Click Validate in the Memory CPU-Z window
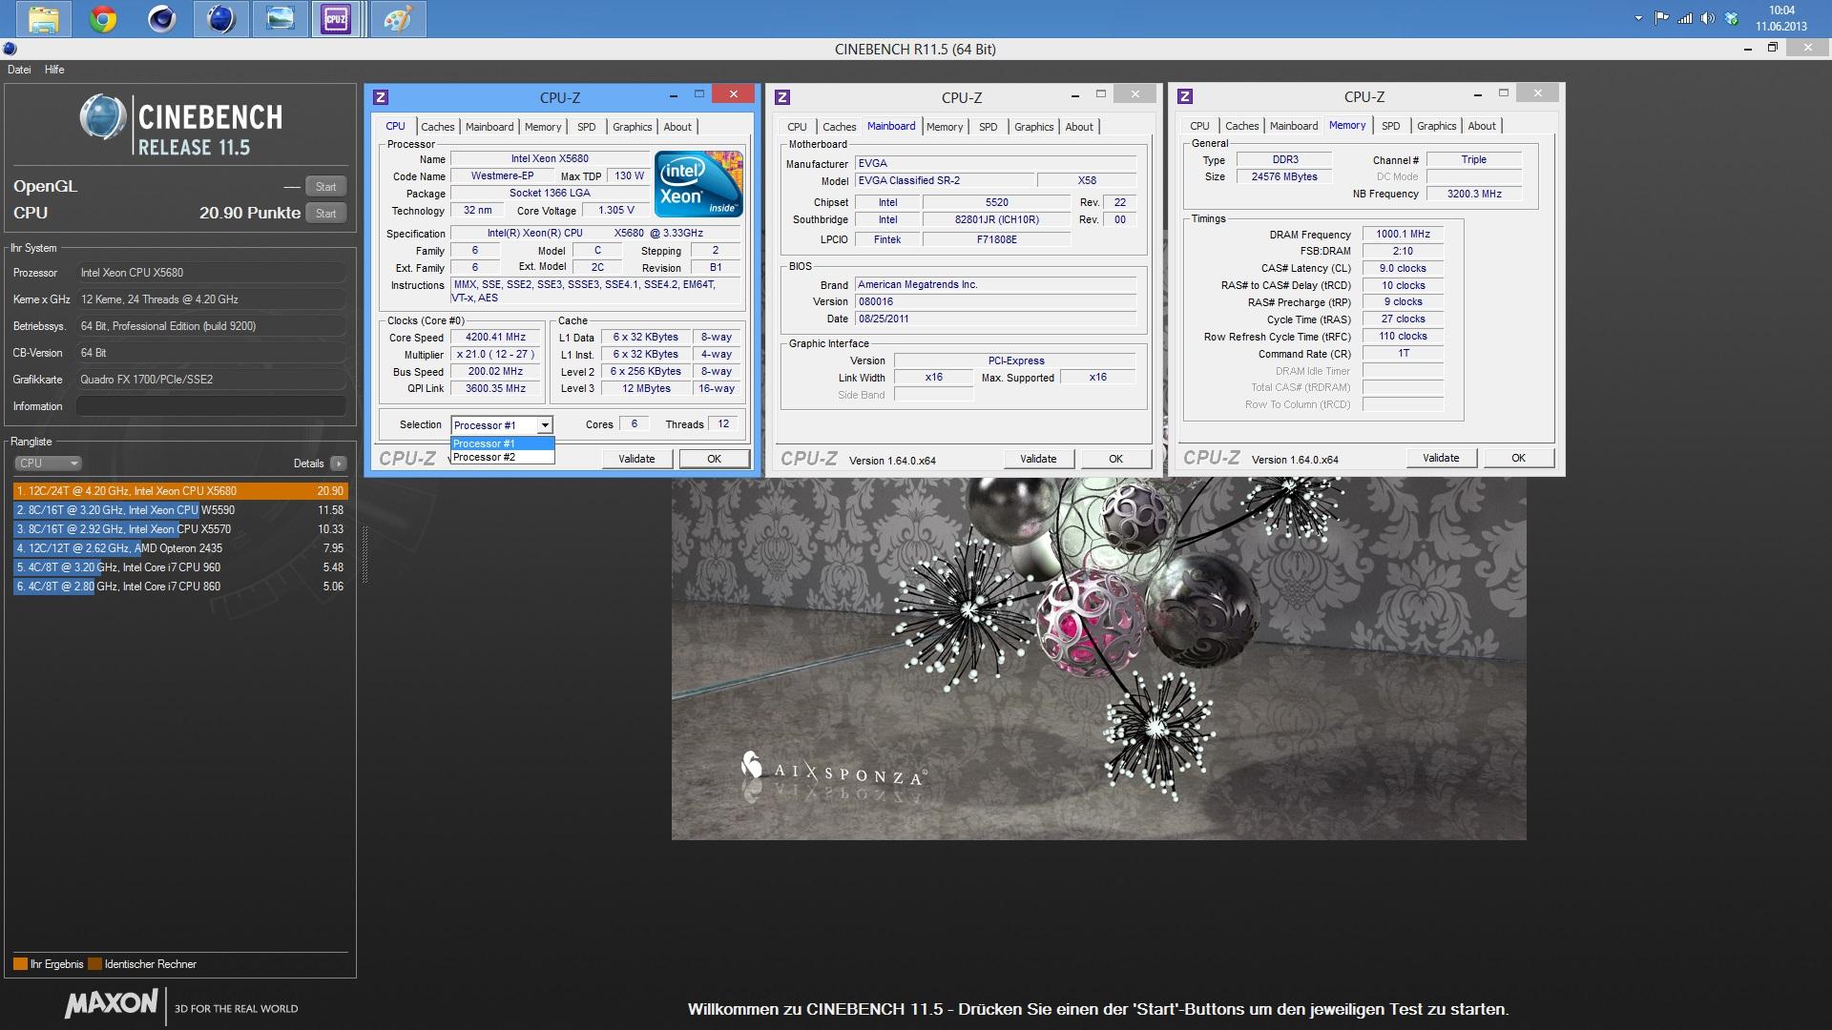 click(x=1441, y=458)
